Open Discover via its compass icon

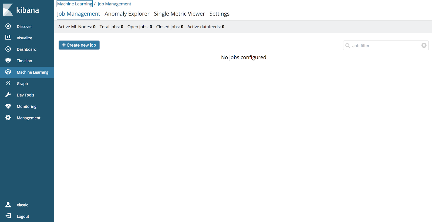pyautogui.click(x=8, y=26)
